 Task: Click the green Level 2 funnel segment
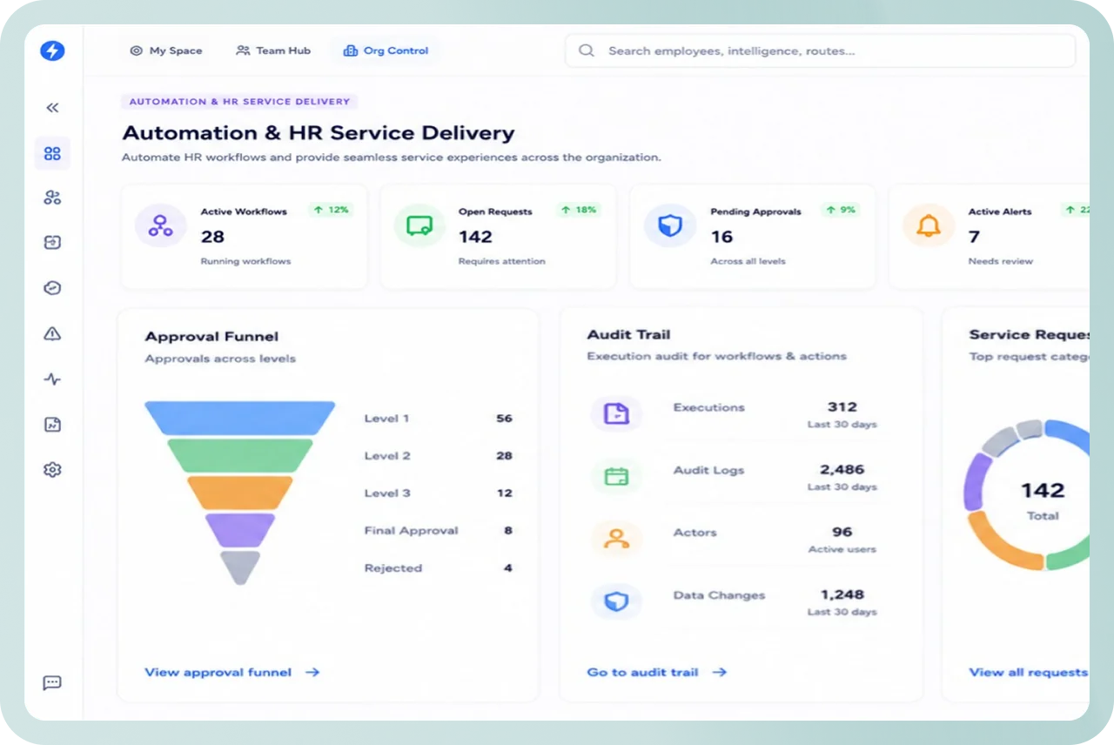(x=239, y=455)
